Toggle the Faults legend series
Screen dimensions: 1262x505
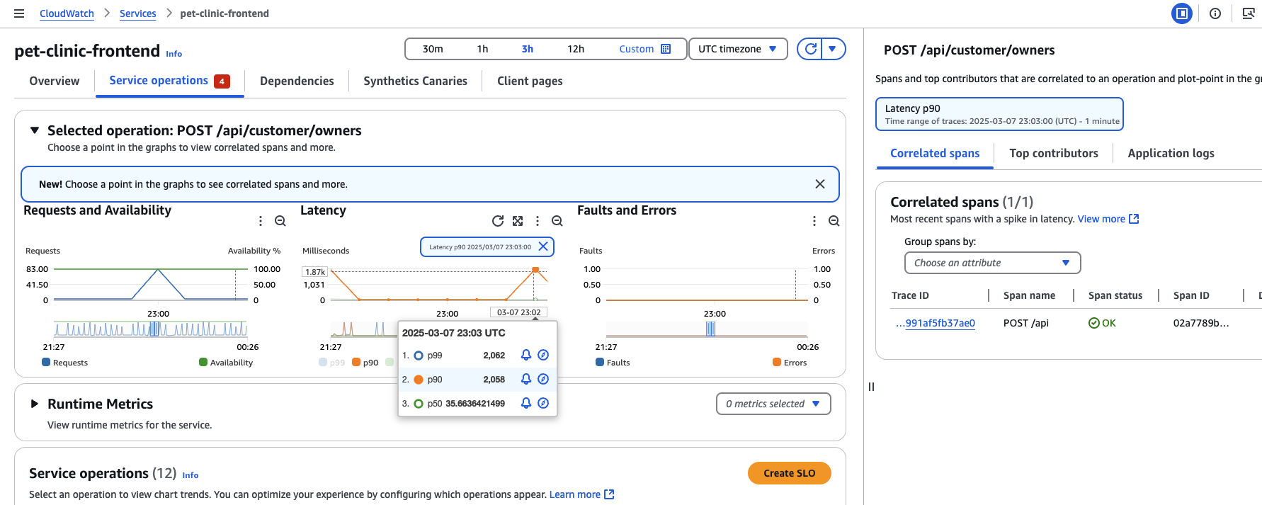click(x=613, y=363)
